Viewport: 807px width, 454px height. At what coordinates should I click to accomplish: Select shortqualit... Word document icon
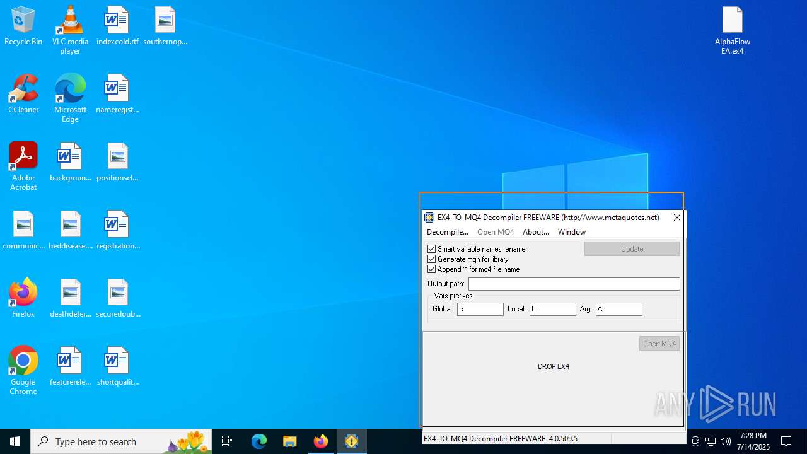click(x=117, y=367)
